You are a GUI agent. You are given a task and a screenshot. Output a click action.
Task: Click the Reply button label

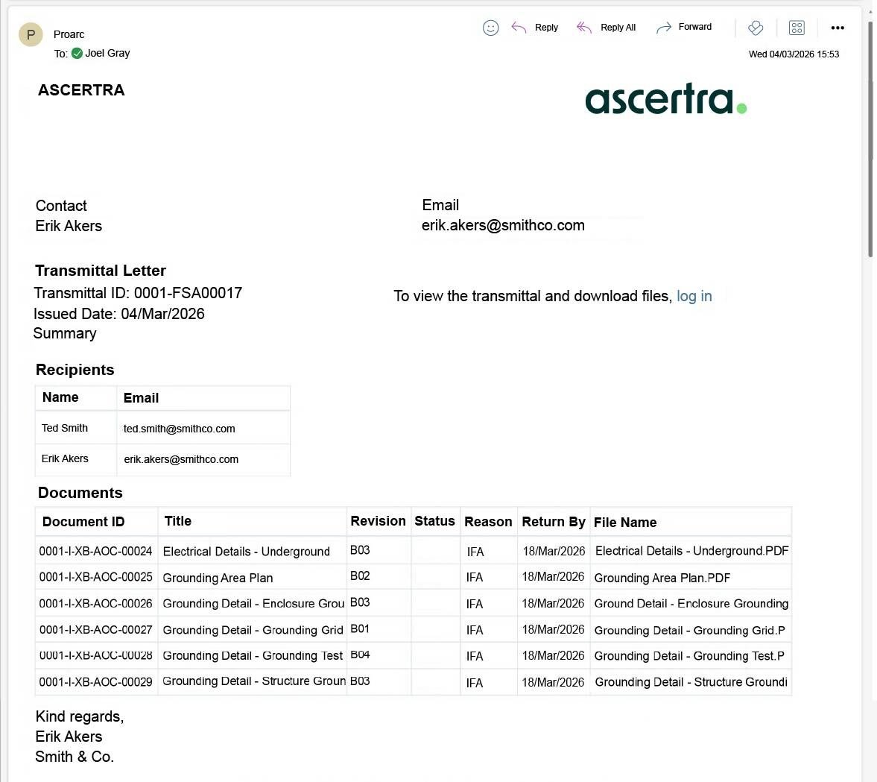click(546, 28)
